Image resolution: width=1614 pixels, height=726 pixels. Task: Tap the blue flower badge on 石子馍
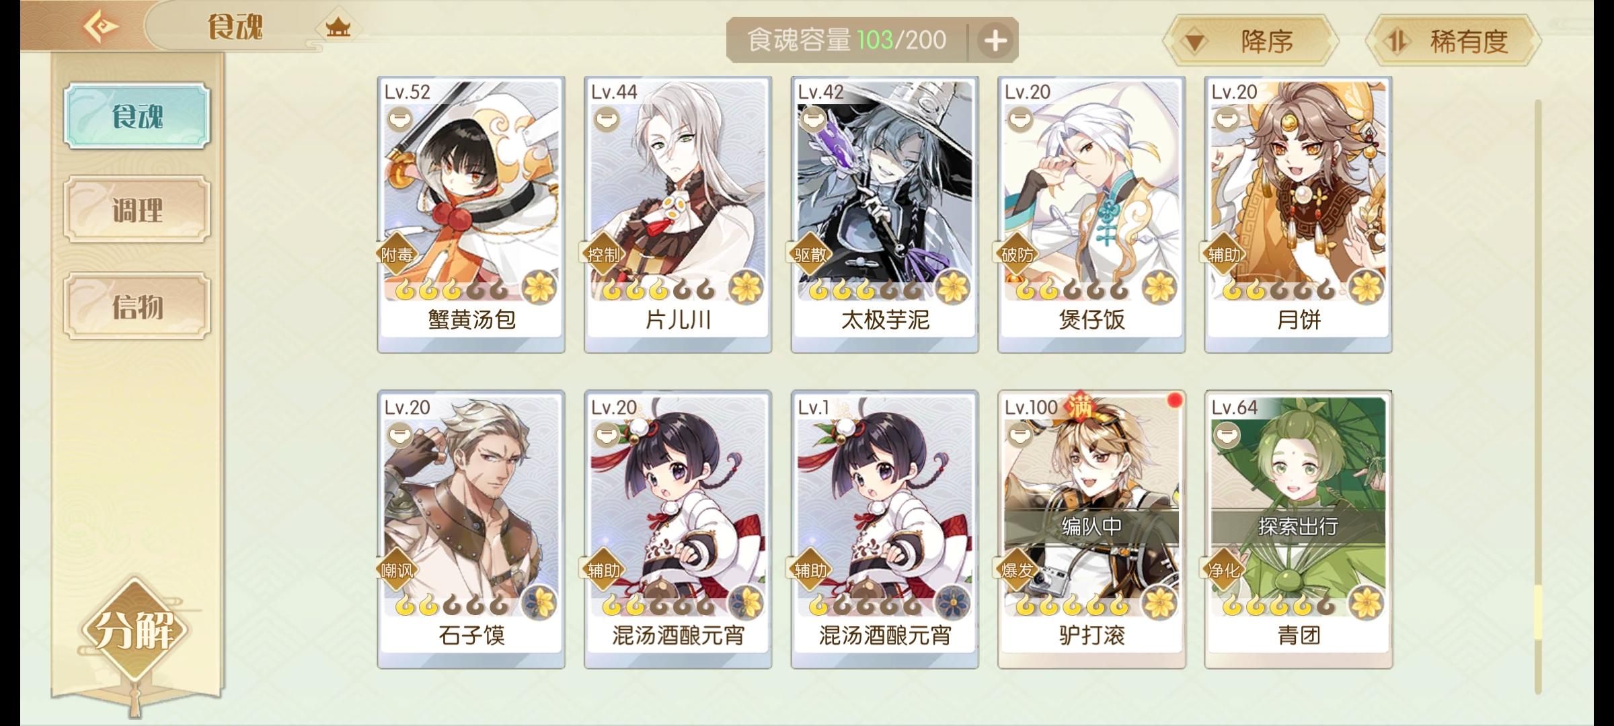[x=539, y=603]
